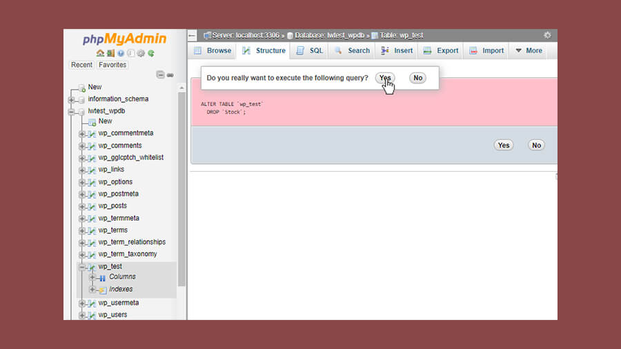Open the SQL tab

click(310, 50)
